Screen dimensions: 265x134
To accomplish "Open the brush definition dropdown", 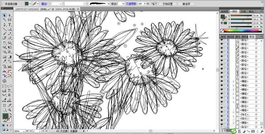I will pyautogui.click(x=109, y=4).
